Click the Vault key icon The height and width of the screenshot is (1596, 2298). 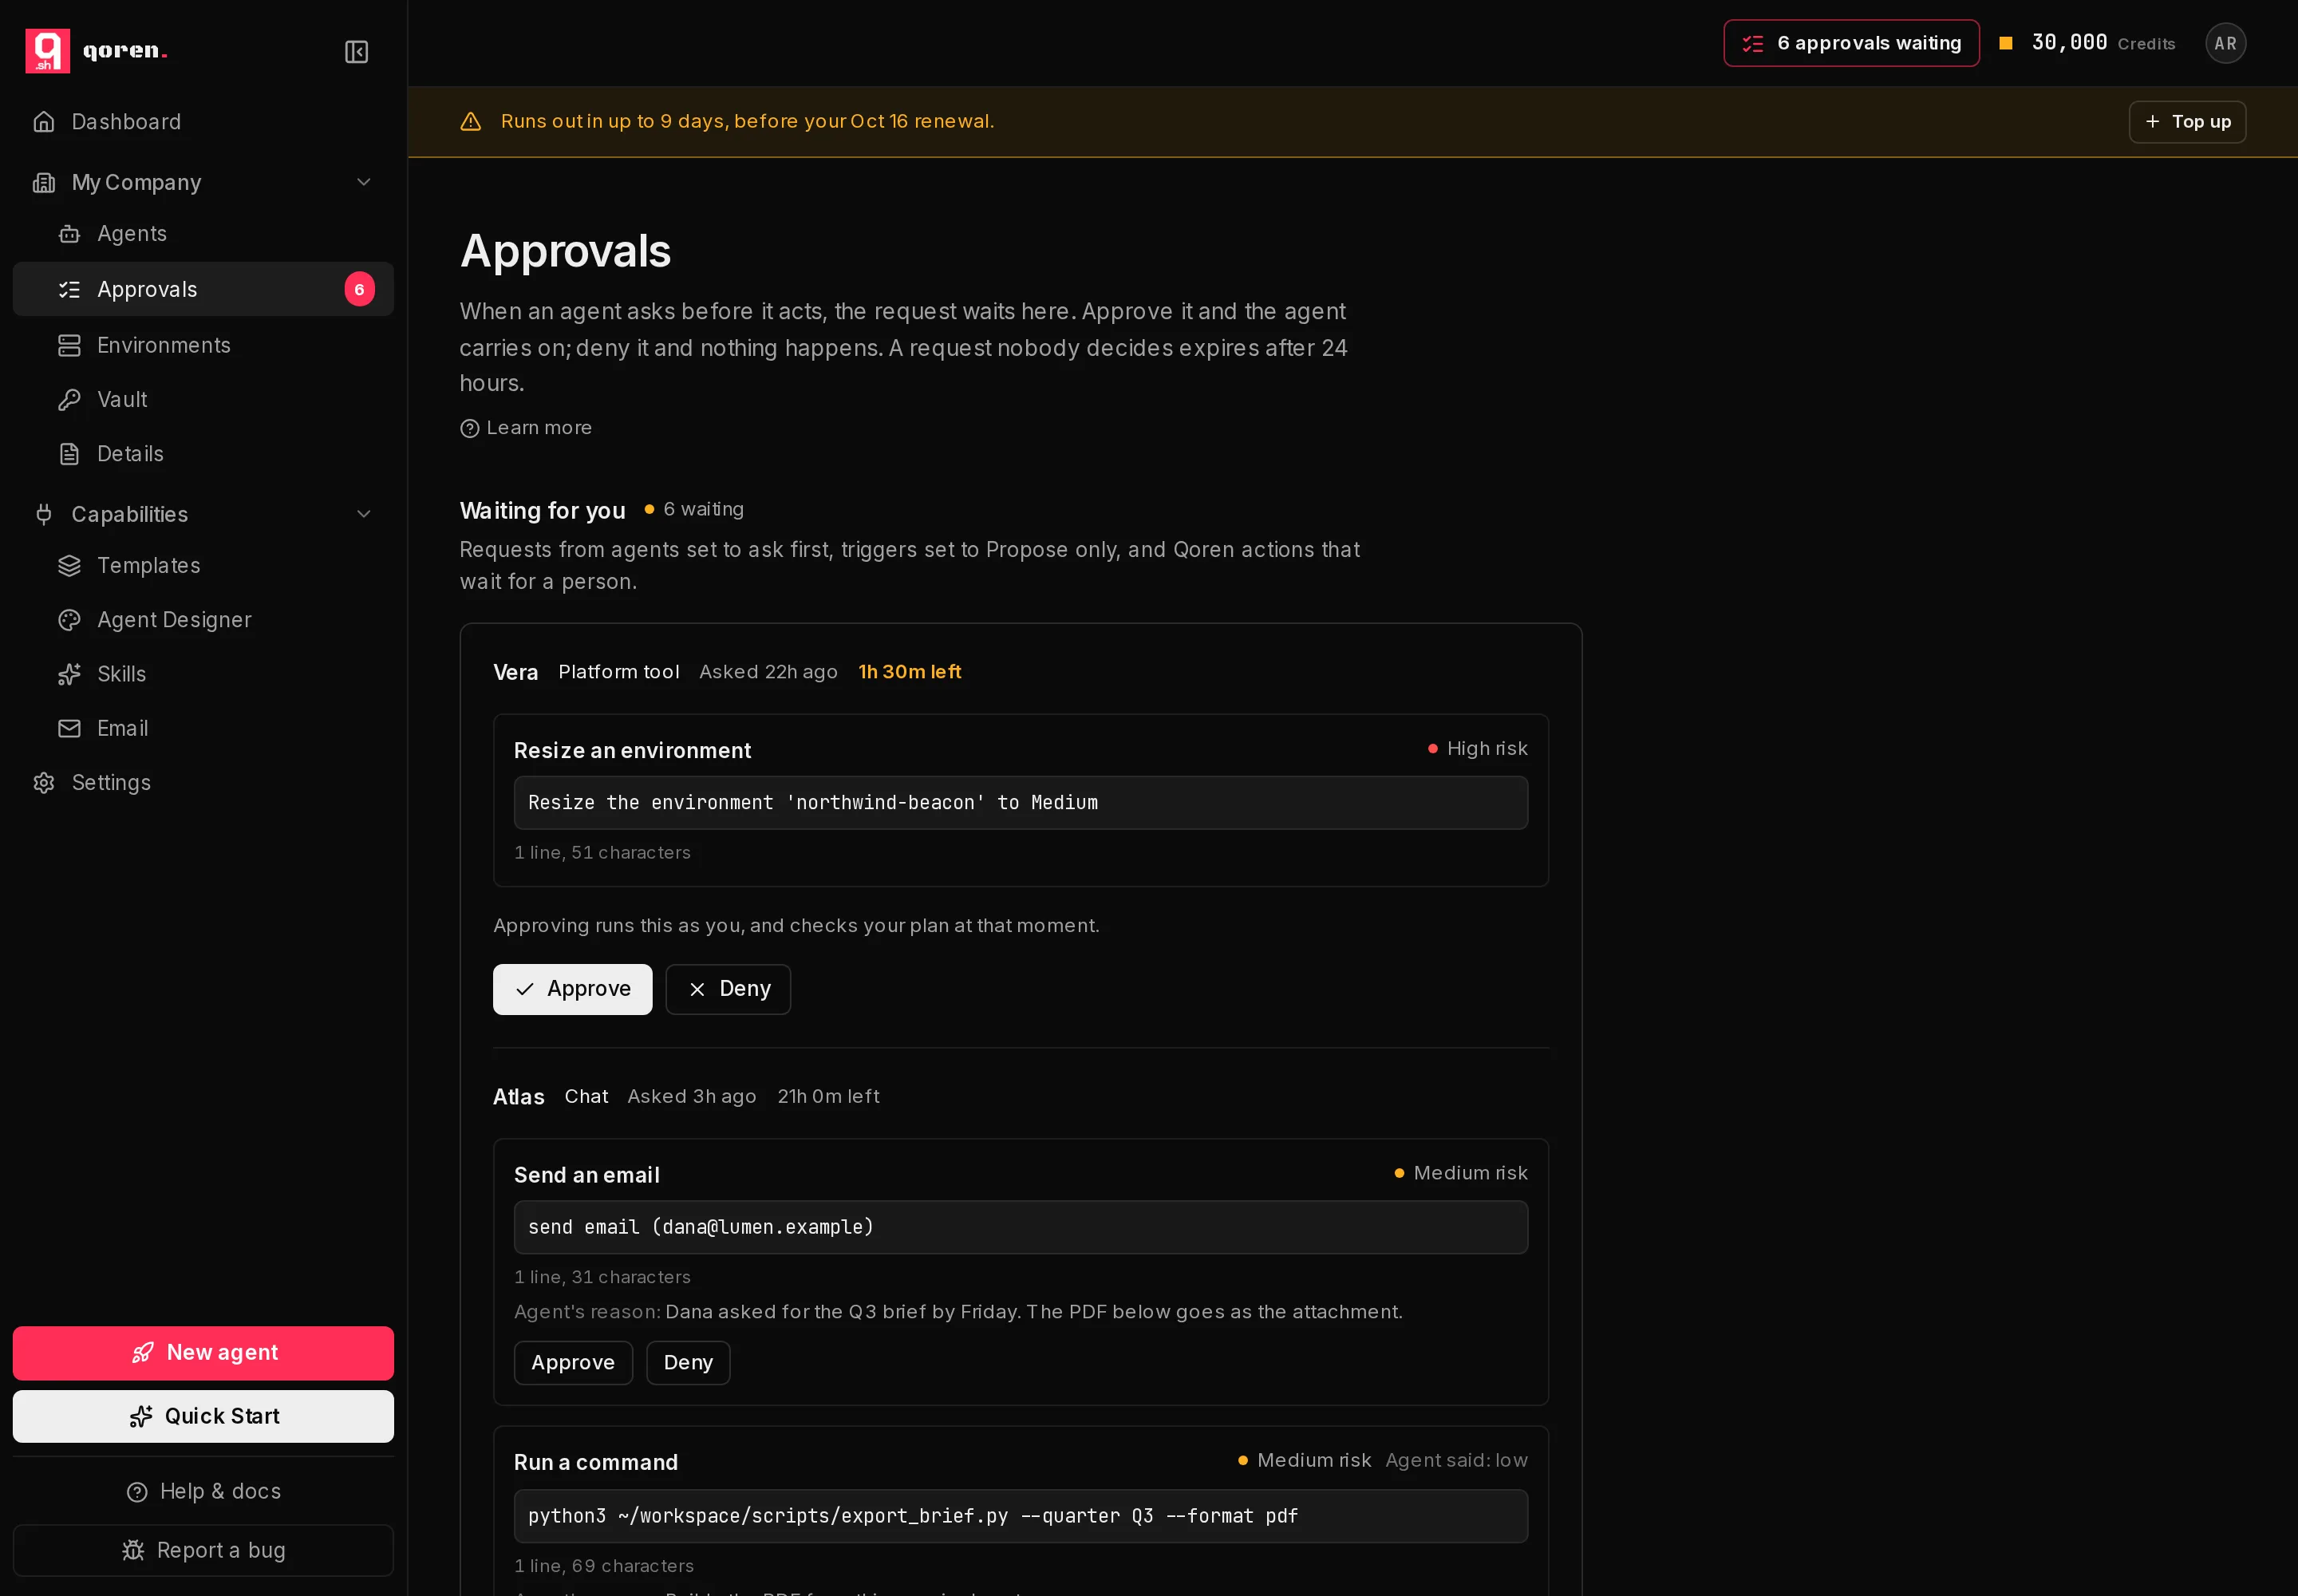[x=69, y=400]
